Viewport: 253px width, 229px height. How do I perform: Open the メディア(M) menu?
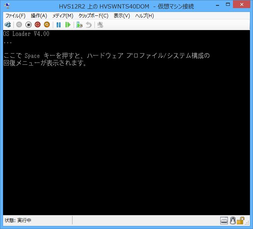point(63,16)
